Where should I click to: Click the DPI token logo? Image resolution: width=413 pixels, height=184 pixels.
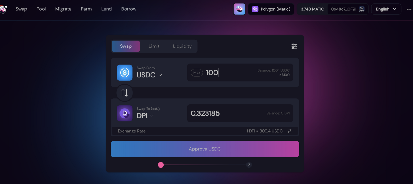pos(125,113)
